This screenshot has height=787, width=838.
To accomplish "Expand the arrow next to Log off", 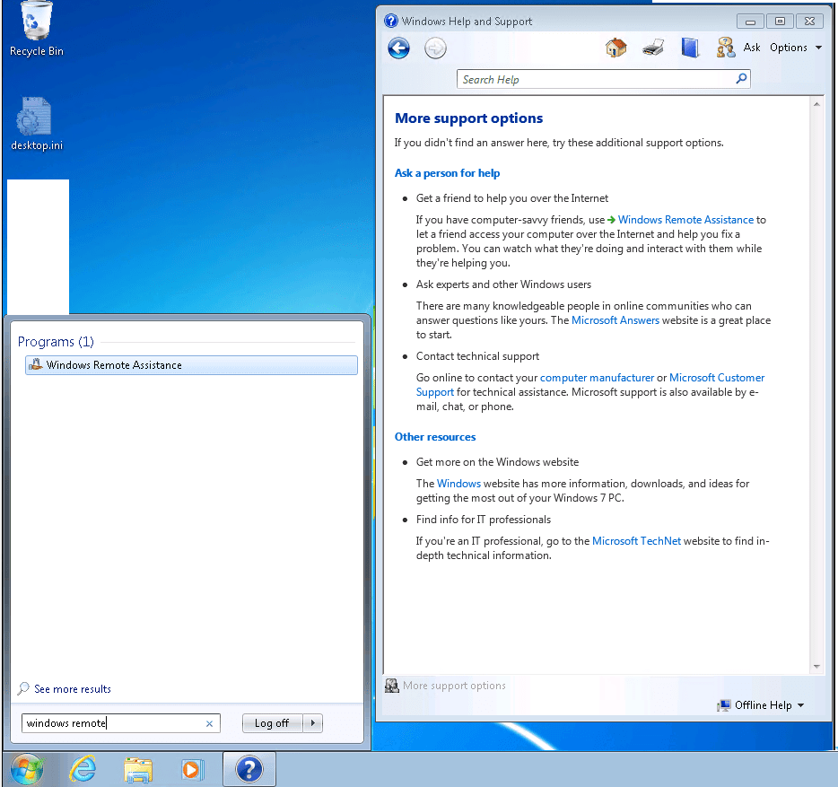I will (x=312, y=723).
